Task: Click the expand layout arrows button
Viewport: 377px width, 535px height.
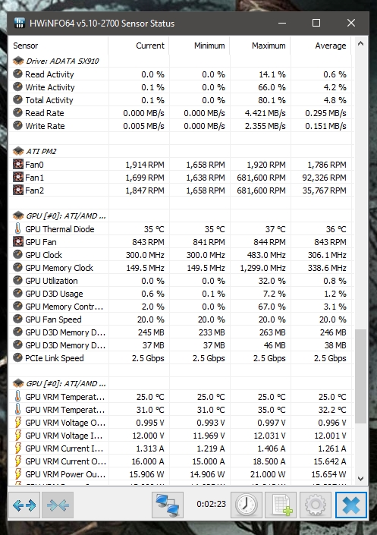Action: [x=24, y=505]
